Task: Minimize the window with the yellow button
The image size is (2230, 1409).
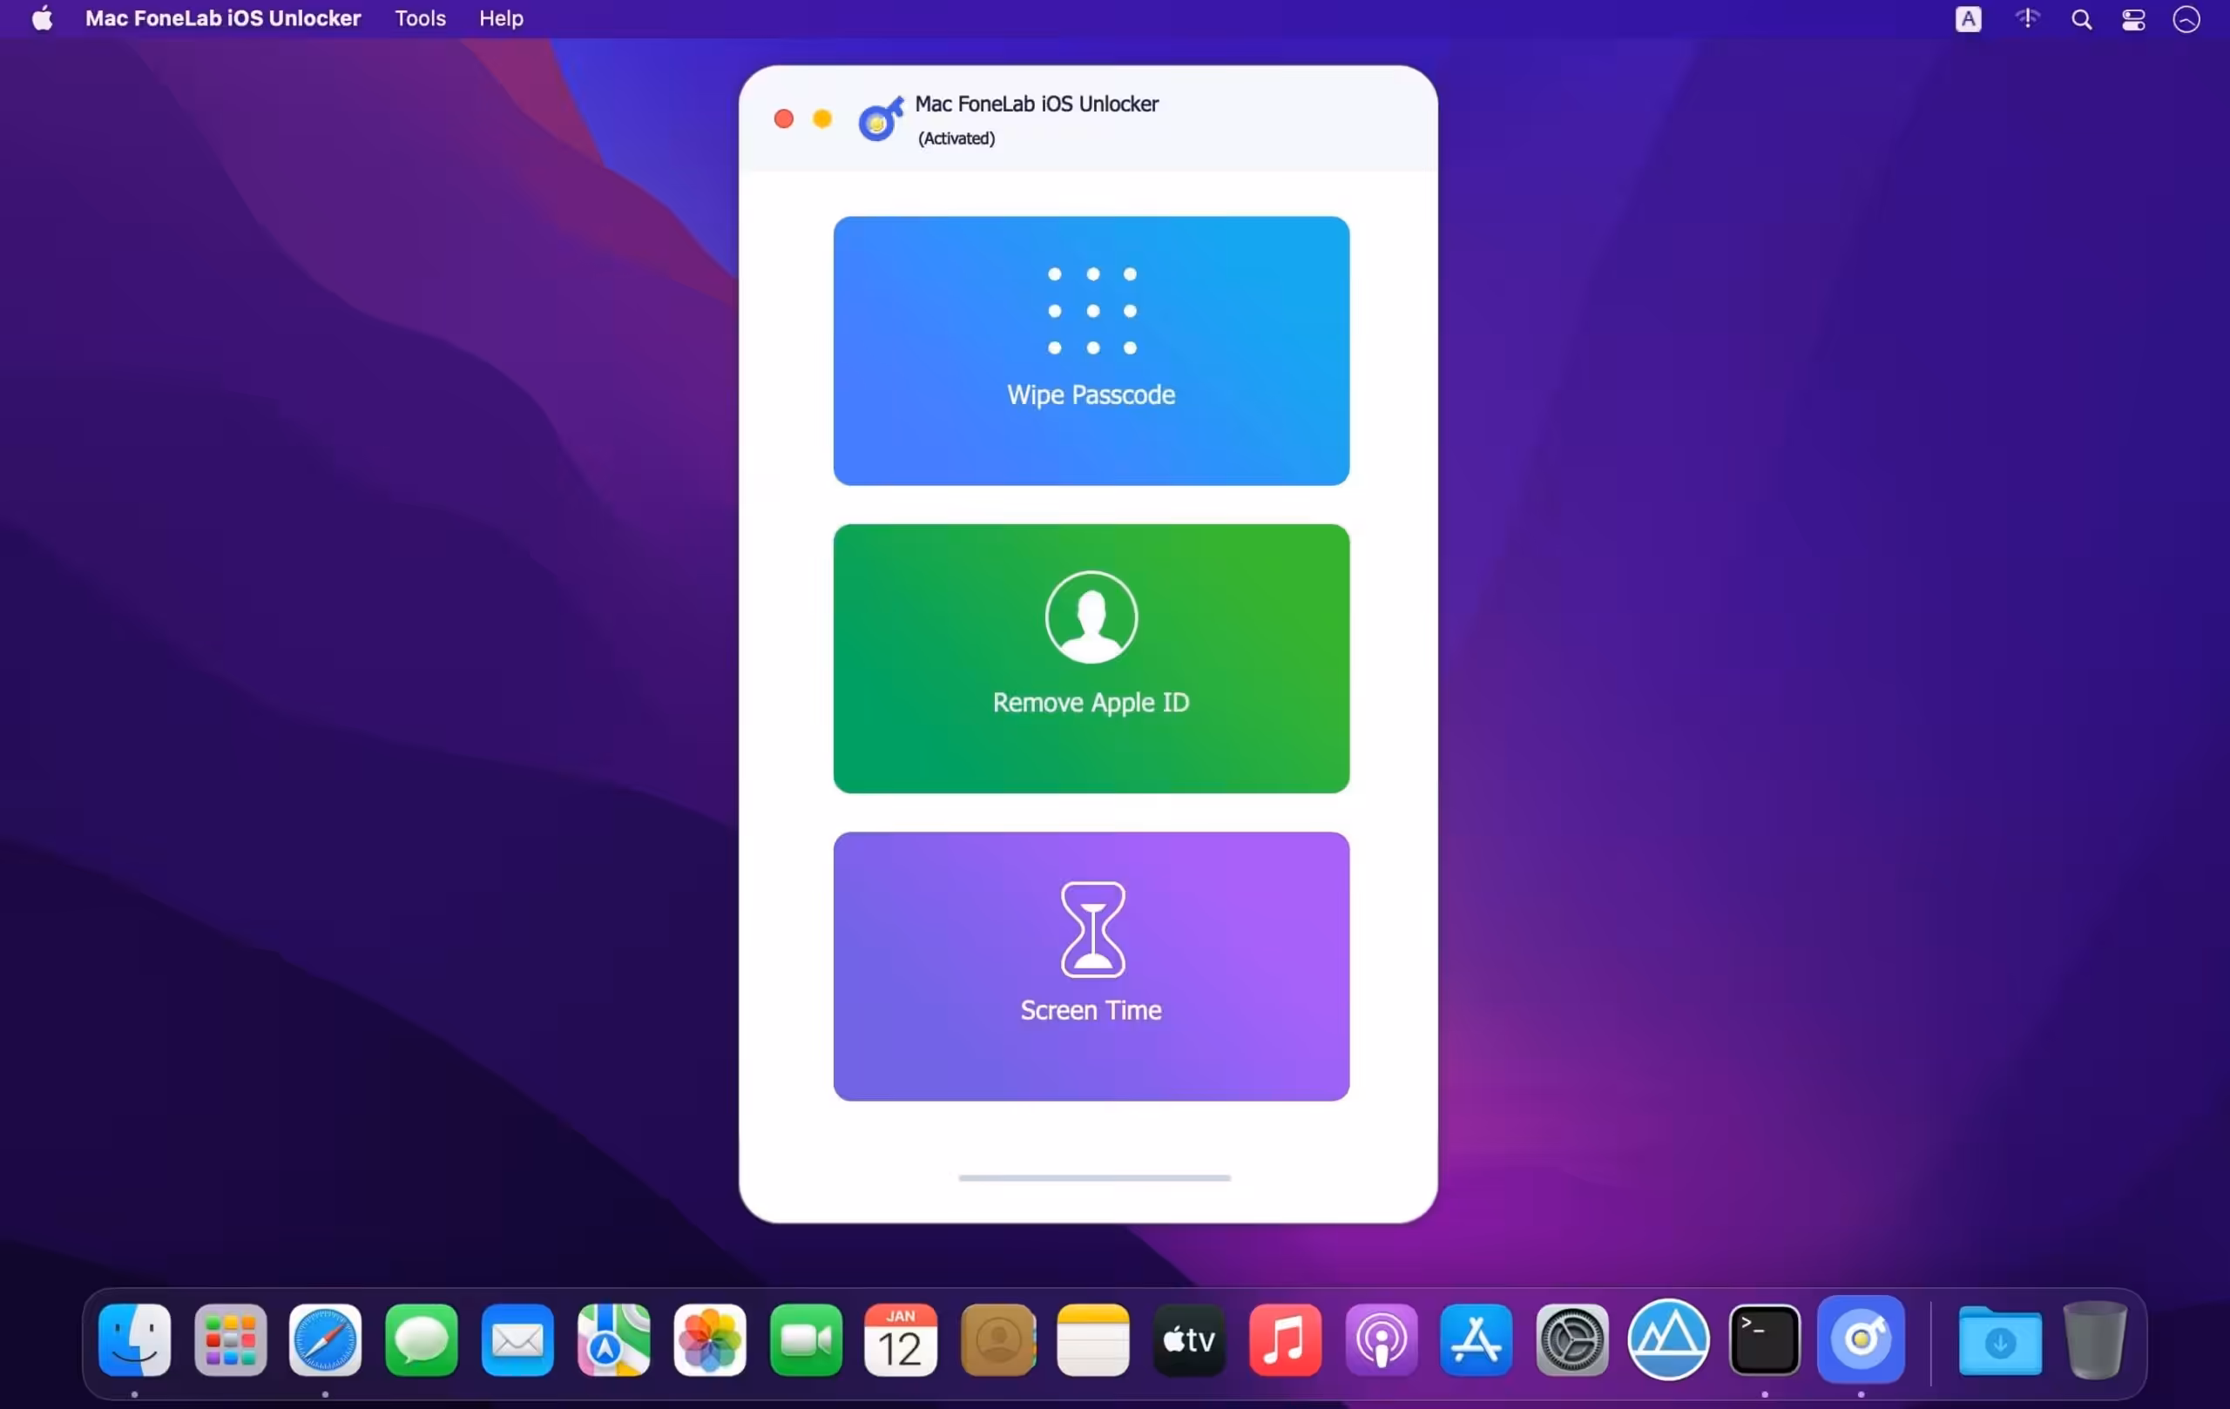Action: coord(821,118)
